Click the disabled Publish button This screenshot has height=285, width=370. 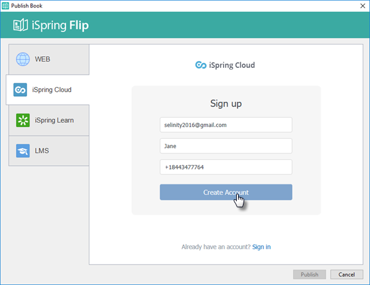310,275
